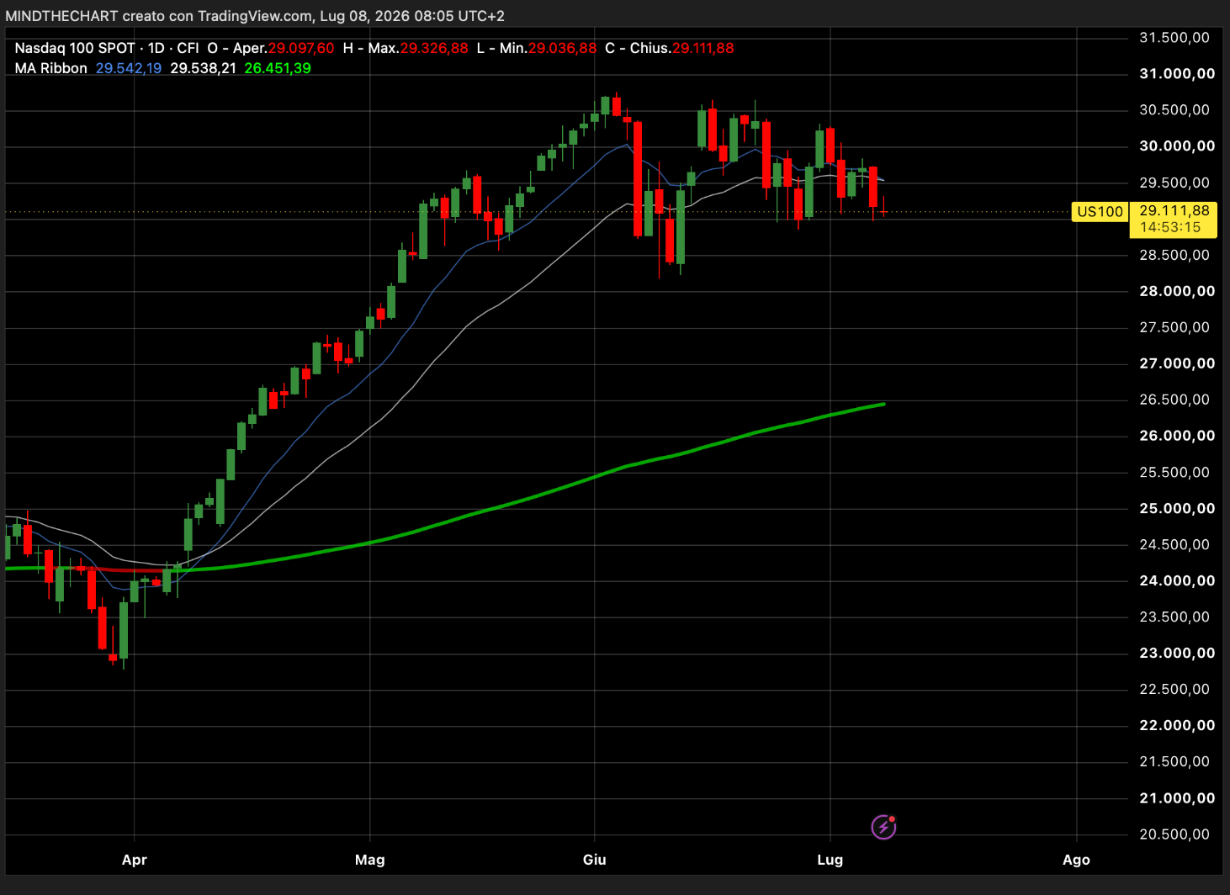Click the Giu label on time axis
Screen dimensions: 1230x895
pos(595,860)
